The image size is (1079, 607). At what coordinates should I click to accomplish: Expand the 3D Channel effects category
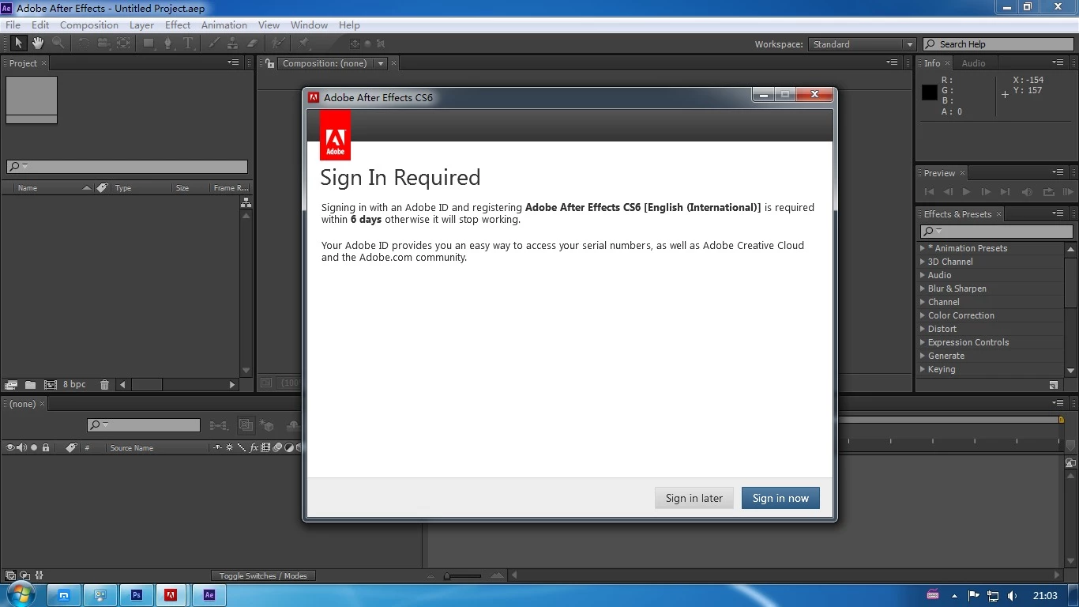coord(923,262)
